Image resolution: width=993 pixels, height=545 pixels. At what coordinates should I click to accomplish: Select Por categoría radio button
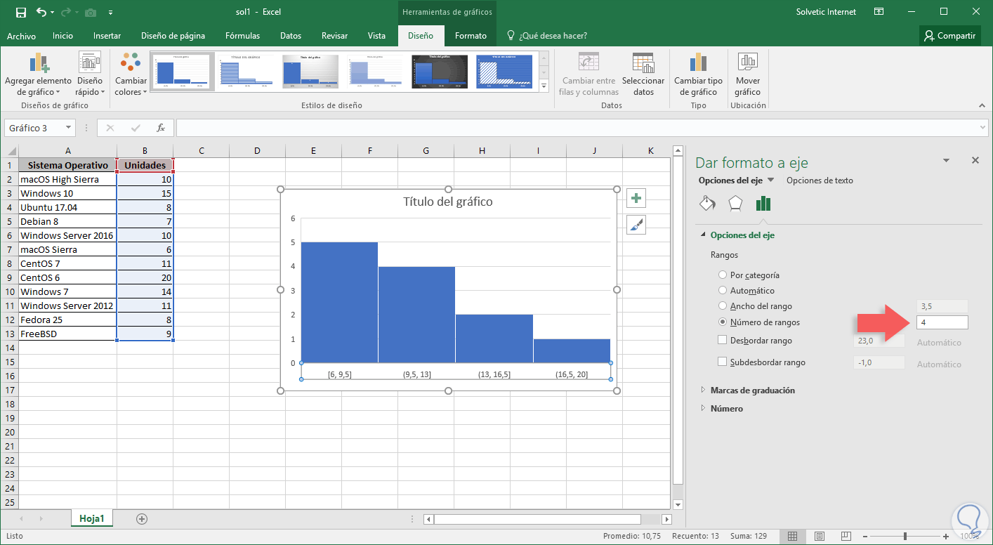pyautogui.click(x=723, y=275)
